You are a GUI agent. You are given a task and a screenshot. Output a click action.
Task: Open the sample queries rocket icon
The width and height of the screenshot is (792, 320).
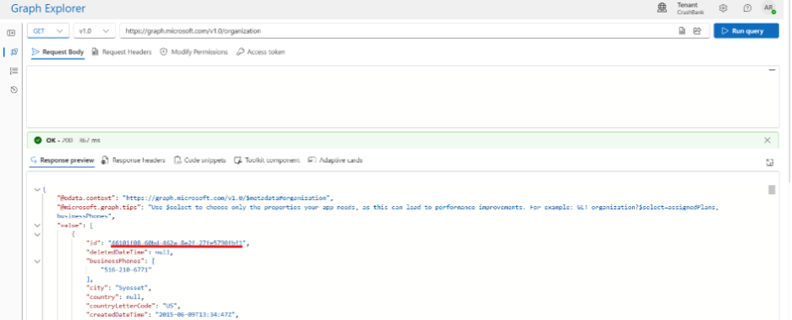click(14, 52)
